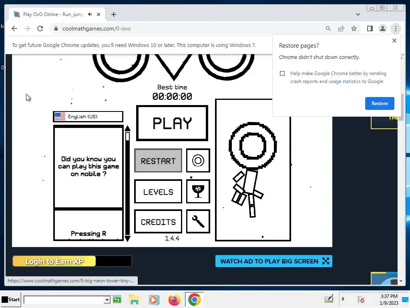Open the tab search chevron
Viewport: 410px width, 308px height.
tap(358, 14)
